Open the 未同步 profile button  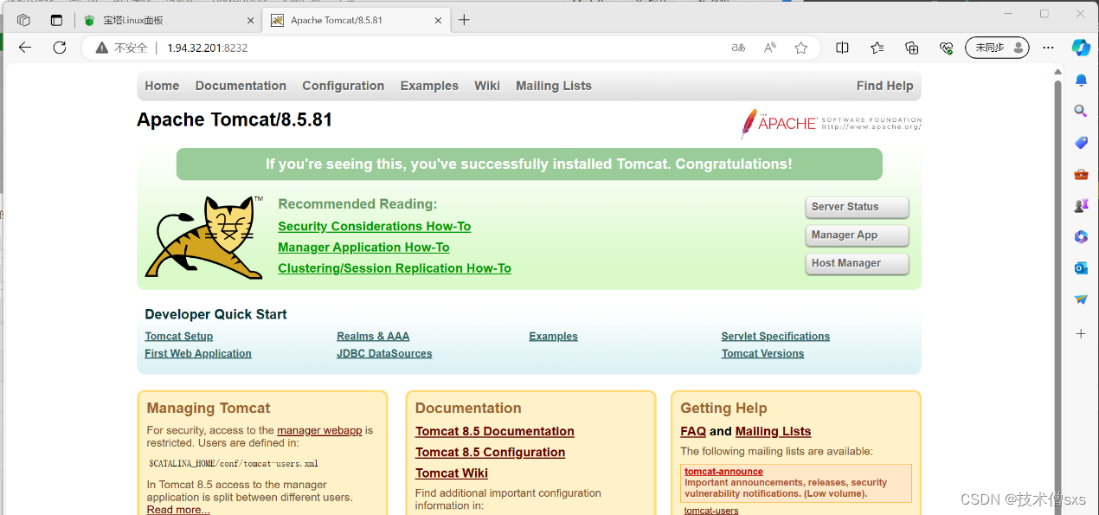pos(997,48)
